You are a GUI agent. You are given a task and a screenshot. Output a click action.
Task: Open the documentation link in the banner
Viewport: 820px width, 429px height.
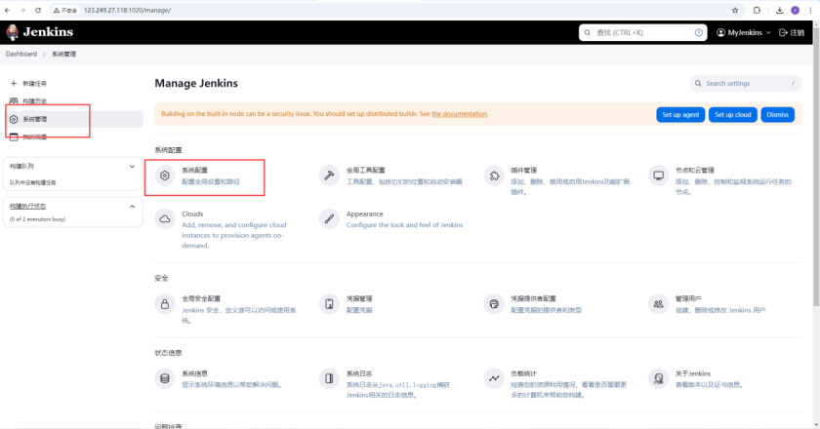tap(459, 114)
